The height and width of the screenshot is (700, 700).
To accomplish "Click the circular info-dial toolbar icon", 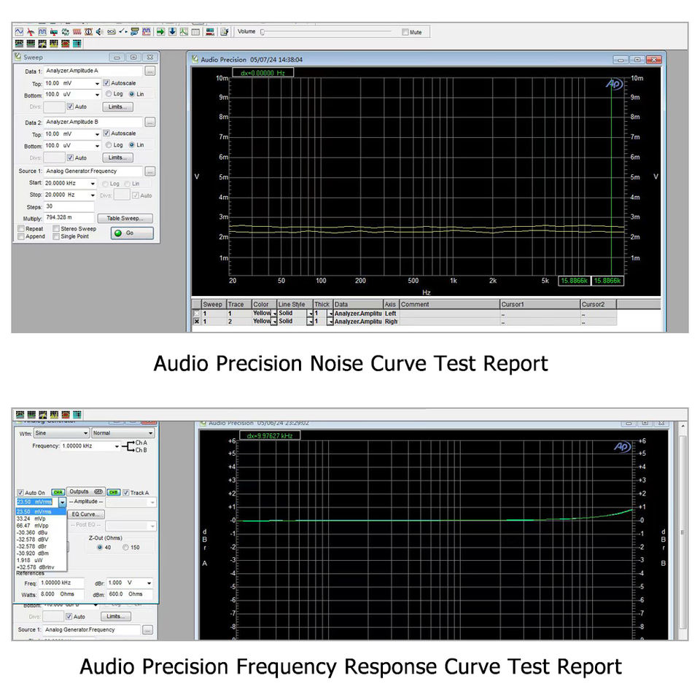I will pos(88,31).
